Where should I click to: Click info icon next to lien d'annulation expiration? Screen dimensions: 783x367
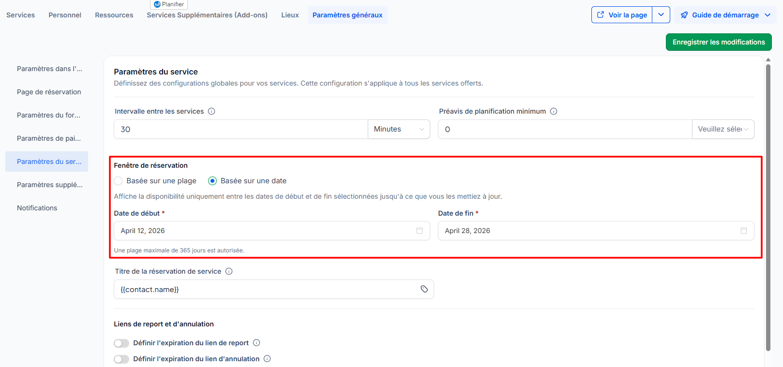click(267, 359)
